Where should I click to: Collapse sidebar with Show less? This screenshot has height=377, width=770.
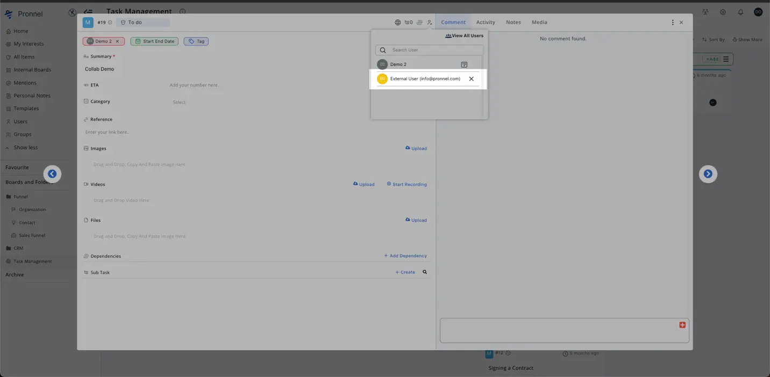coord(25,148)
